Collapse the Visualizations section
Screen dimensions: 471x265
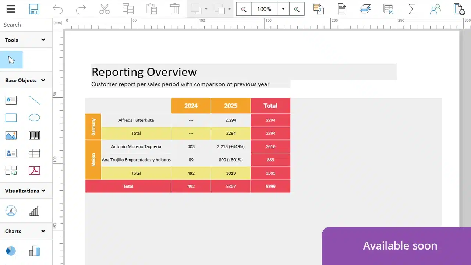pyautogui.click(x=43, y=191)
